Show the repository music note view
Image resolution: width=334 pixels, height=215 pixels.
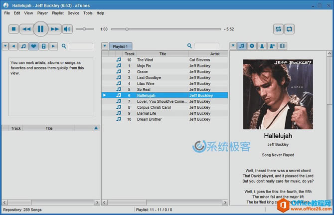click(23, 46)
